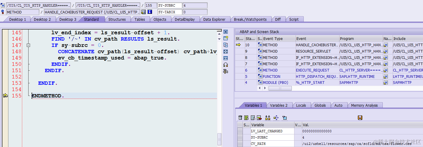Switch to Globals tab
The width and height of the screenshot is (423, 147).
click(320, 105)
